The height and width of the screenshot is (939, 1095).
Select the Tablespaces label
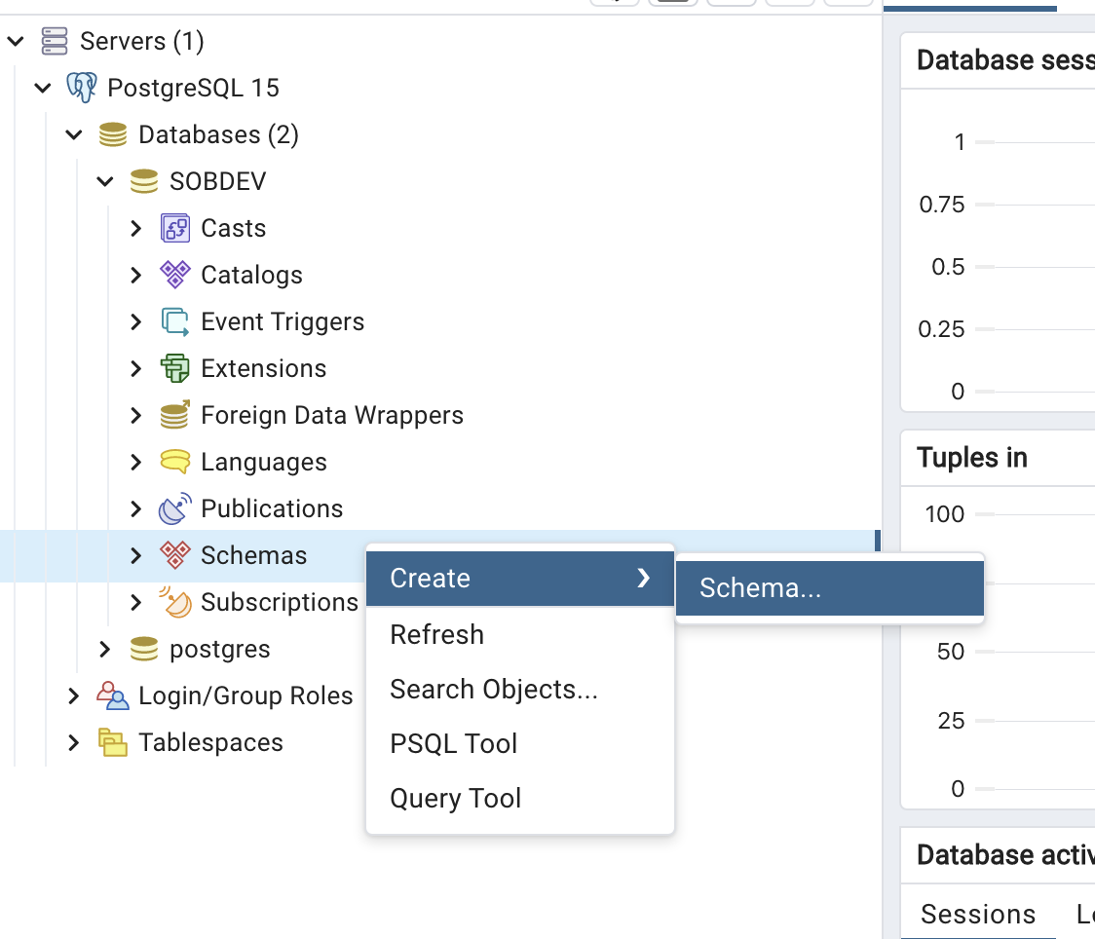[x=210, y=742]
